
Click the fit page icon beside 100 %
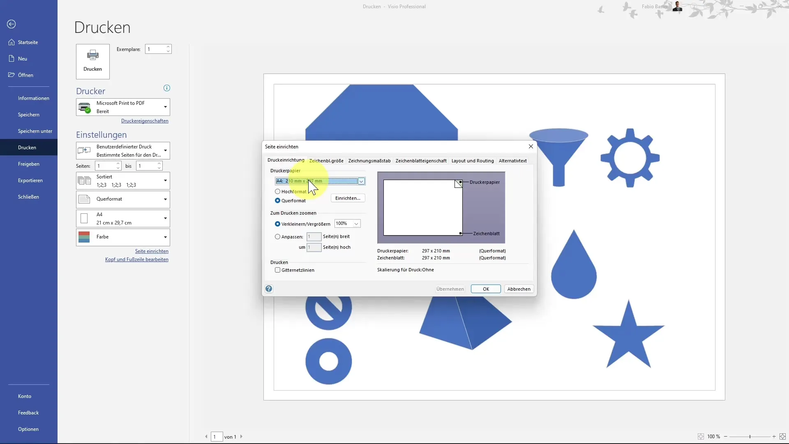click(701, 437)
